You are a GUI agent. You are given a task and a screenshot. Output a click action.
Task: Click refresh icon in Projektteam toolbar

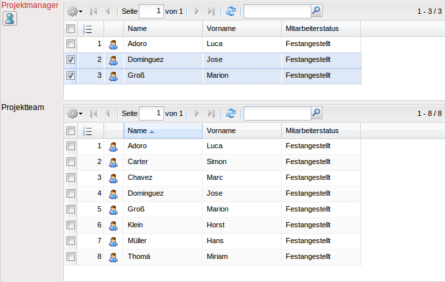click(x=230, y=113)
